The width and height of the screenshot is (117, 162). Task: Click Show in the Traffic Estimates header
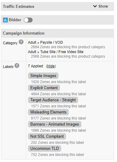tap(103, 6)
